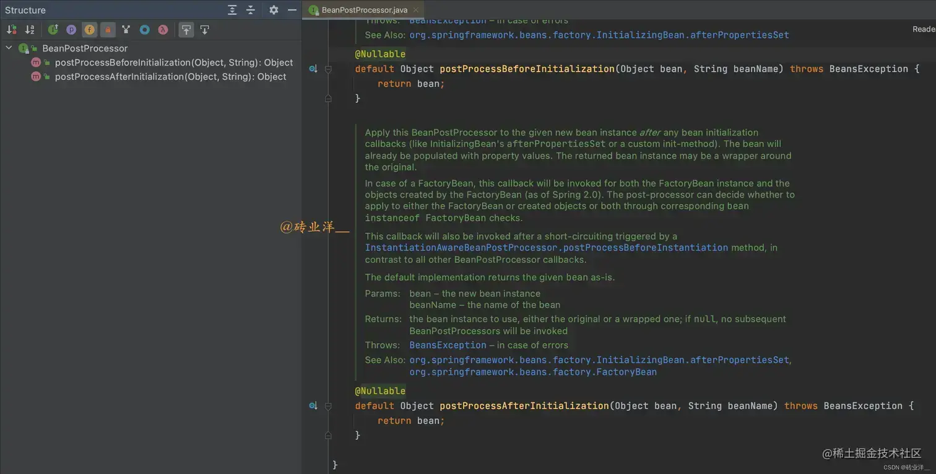Open lower See Also InitializingBean.afterPropertiesSet link
The image size is (936, 474).
pyautogui.click(x=599, y=360)
